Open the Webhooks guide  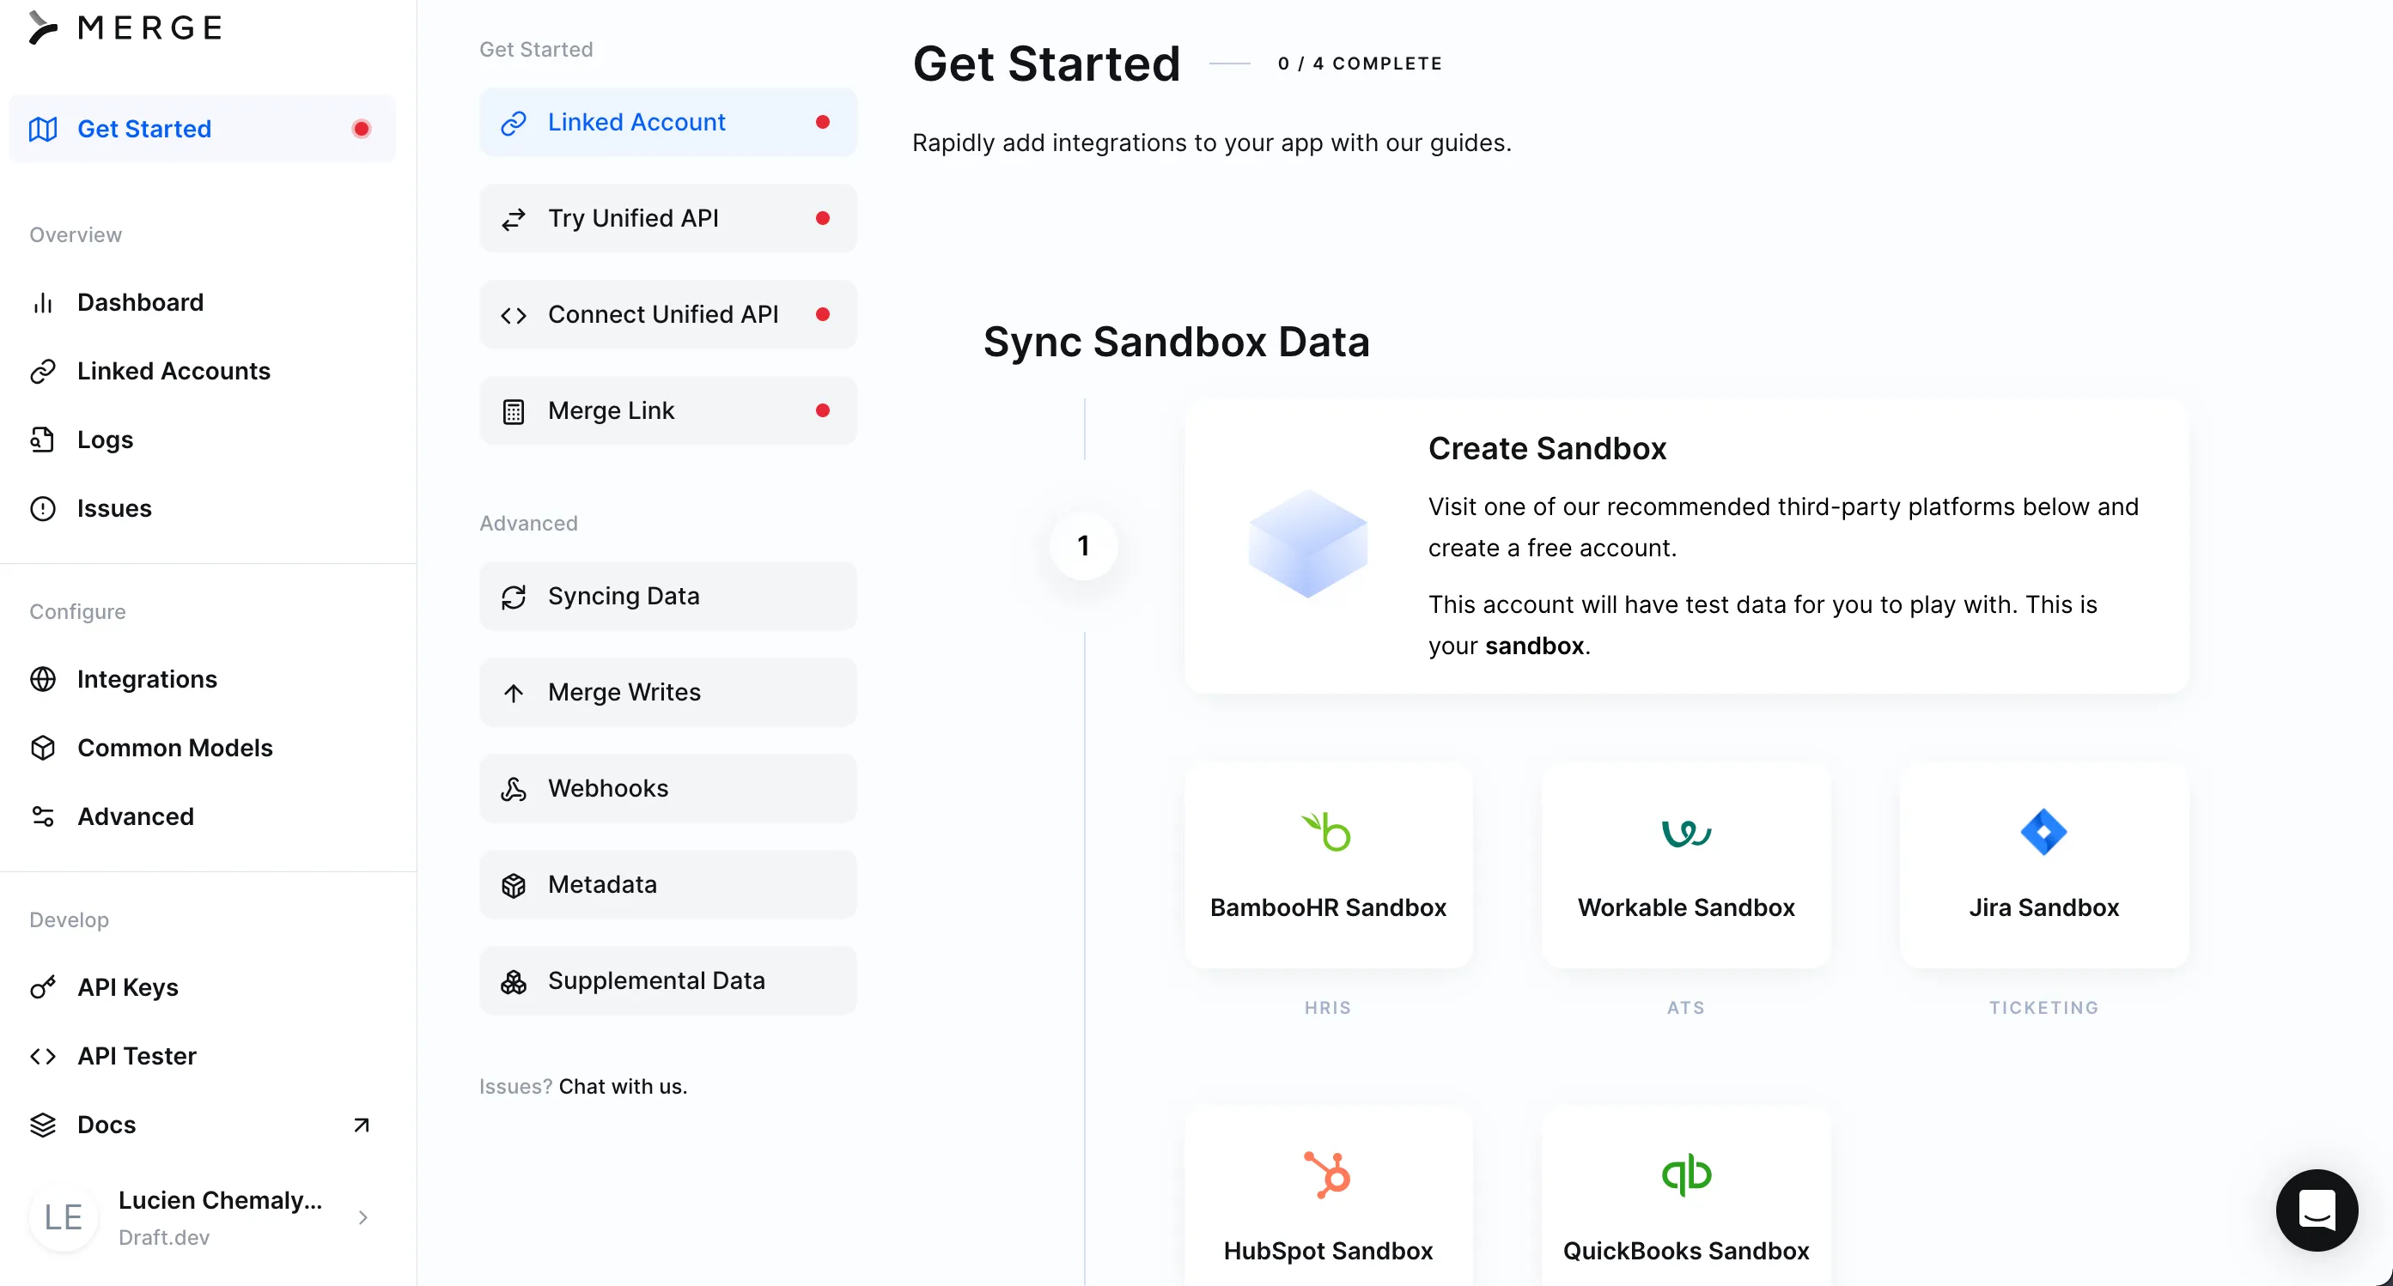[x=668, y=789]
